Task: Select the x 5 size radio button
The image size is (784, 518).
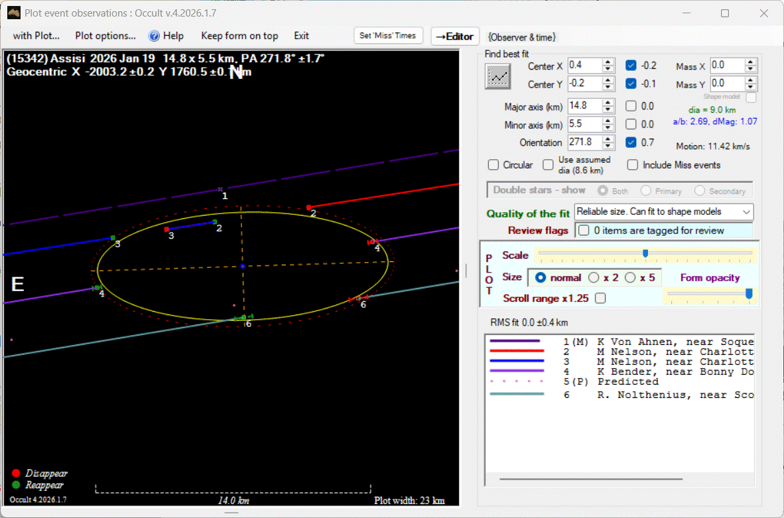Action: [630, 278]
